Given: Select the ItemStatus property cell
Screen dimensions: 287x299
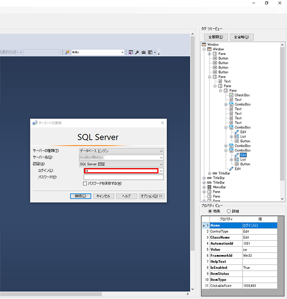Looking at the screenshot, I should pyautogui.click(x=226, y=274).
